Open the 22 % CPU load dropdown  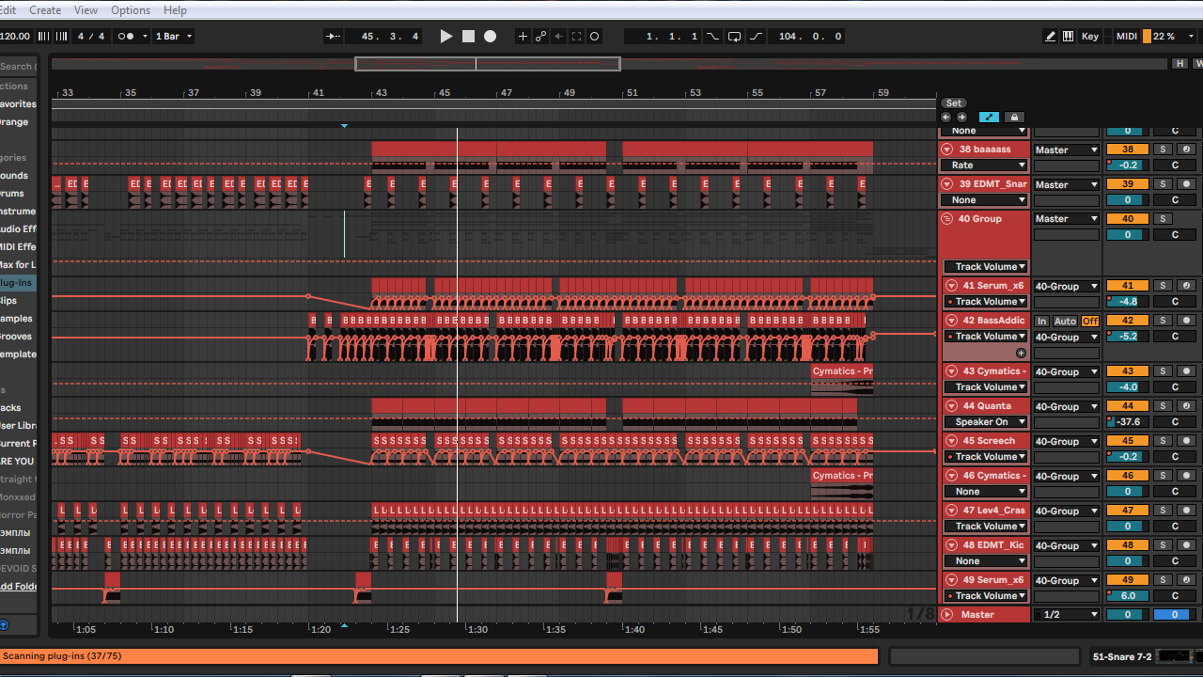pyautogui.click(x=1165, y=37)
